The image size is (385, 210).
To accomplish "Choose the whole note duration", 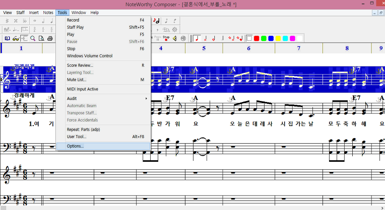I will 35,21.
